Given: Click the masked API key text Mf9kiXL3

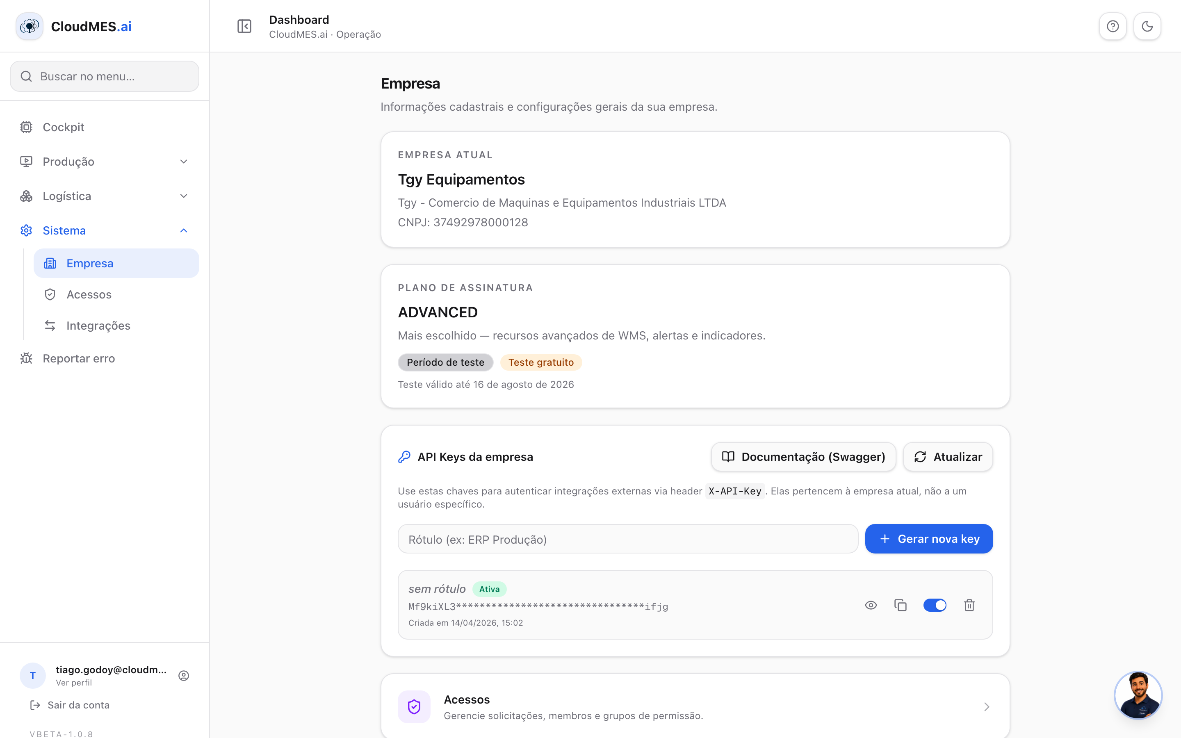Looking at the screenshot, I should click(x=538, y=607).
